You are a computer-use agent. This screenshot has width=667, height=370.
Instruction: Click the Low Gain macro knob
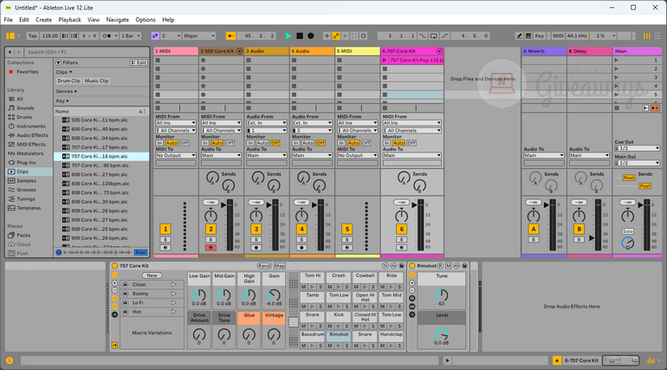pos(199,295)
